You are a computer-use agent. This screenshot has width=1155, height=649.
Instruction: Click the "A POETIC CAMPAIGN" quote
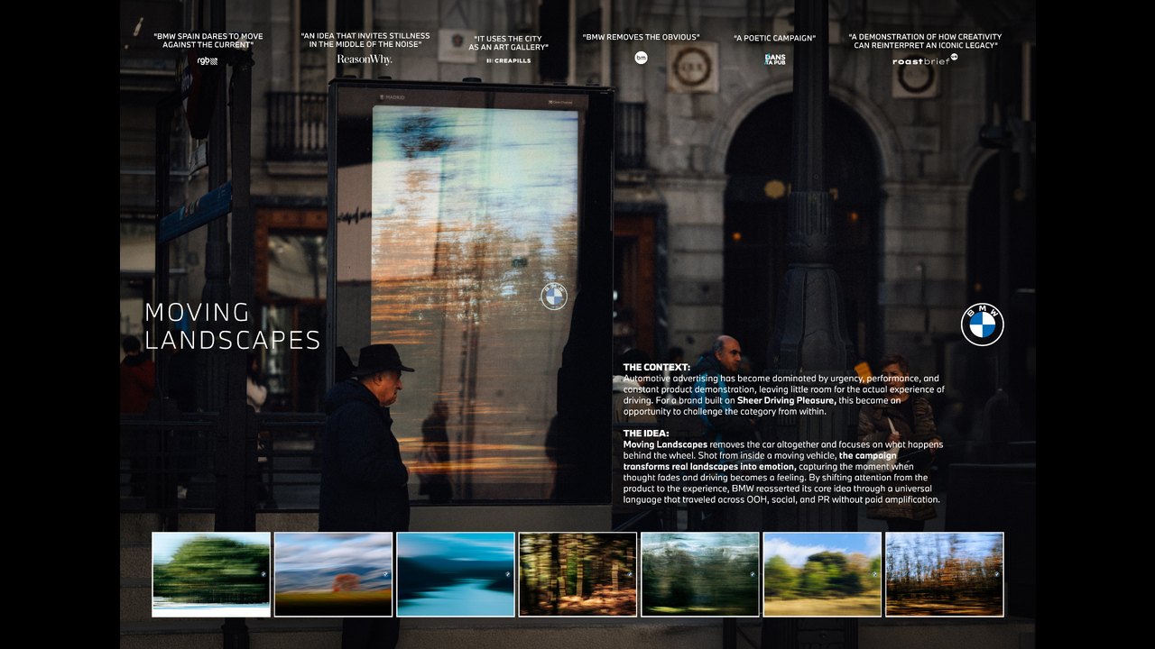click(x=775, y=38)
